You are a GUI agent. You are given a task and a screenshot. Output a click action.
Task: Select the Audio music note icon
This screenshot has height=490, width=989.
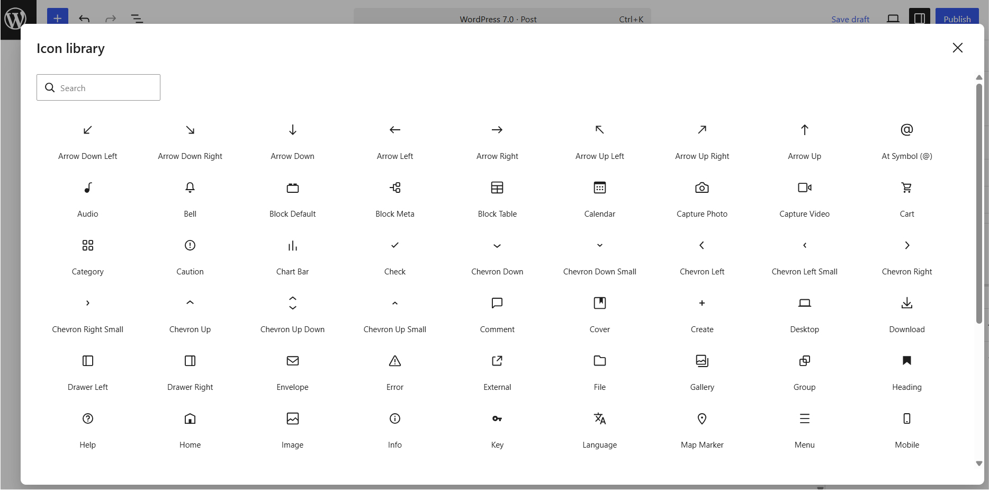[x=88, y=188]
